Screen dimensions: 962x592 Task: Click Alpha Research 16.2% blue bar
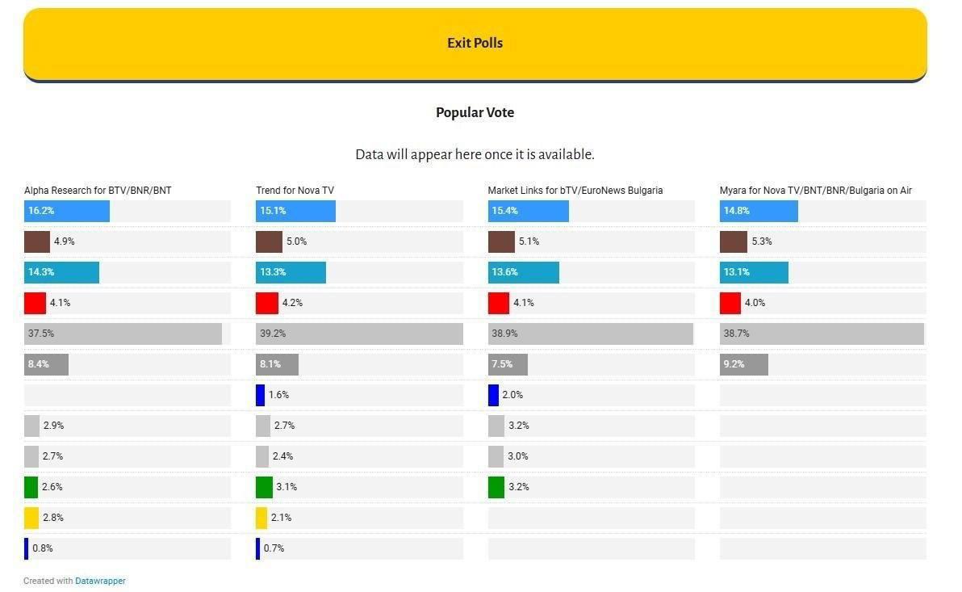67,211
